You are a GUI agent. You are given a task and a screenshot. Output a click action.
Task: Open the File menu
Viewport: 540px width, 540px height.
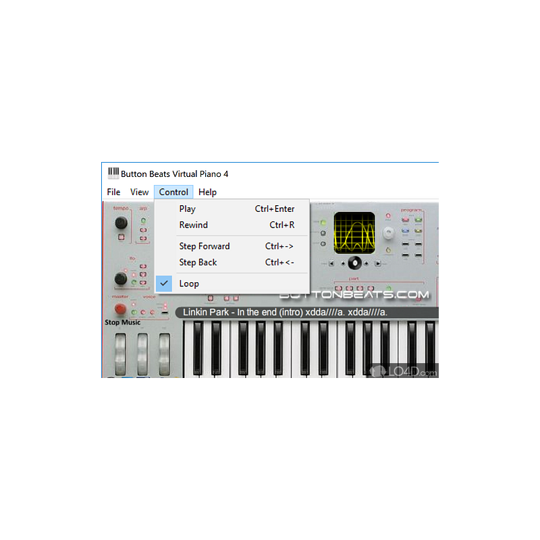tap(113, 192)
